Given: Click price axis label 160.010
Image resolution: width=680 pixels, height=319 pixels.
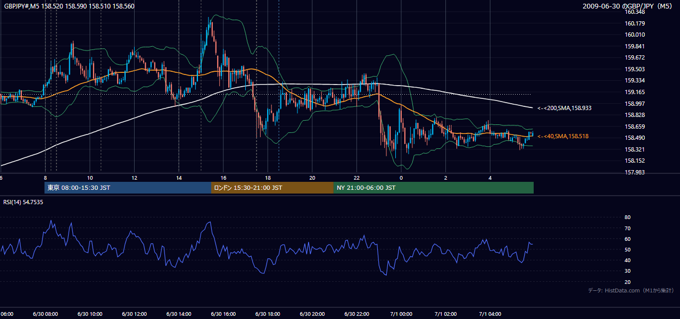Looking at the screenshot, I should tap(635, 35).
